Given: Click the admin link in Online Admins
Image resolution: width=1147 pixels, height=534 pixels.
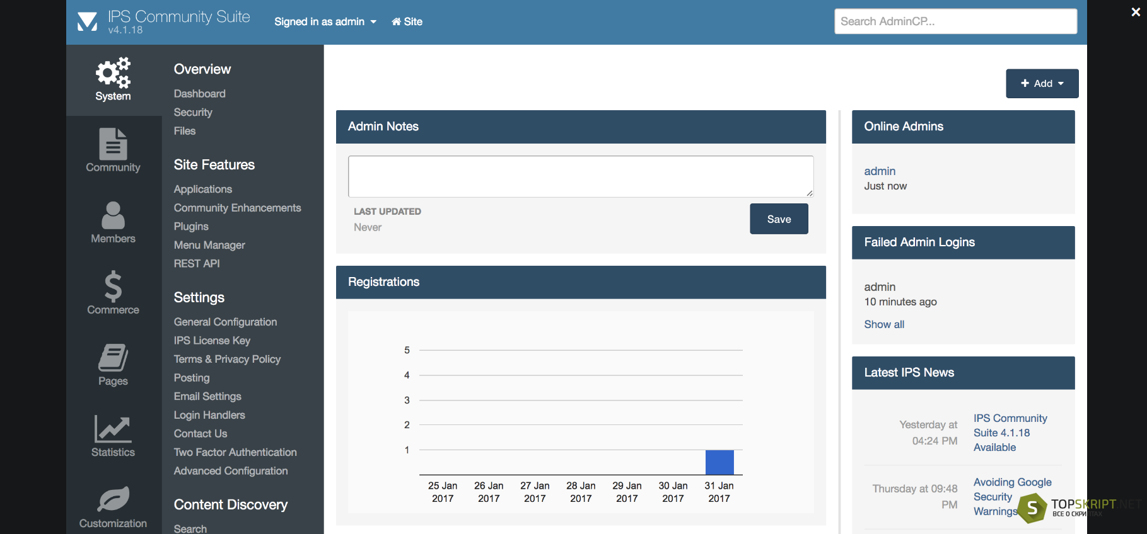Looking at the screenshot, I should point(880,171).
